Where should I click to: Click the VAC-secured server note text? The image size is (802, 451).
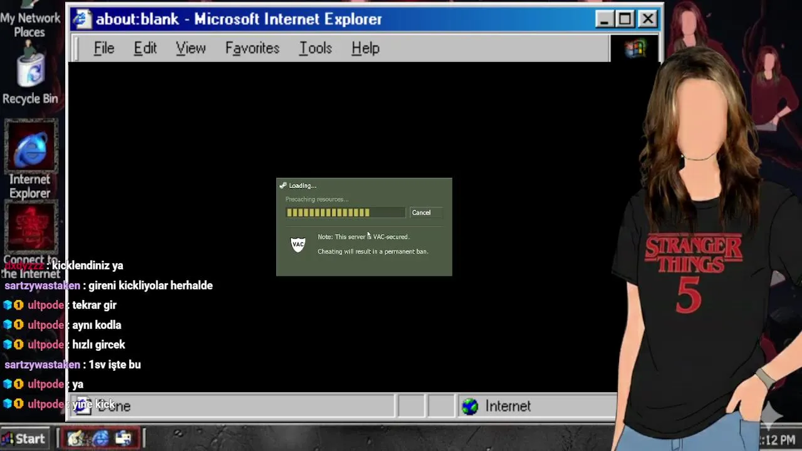coord(363,237)
